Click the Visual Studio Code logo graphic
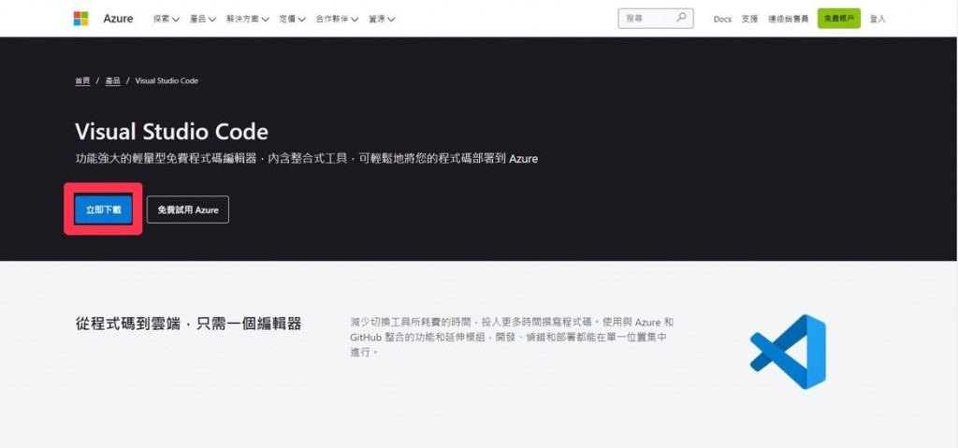Image resolution: width=958 pixels, height=448 pixels. point(788,352)
